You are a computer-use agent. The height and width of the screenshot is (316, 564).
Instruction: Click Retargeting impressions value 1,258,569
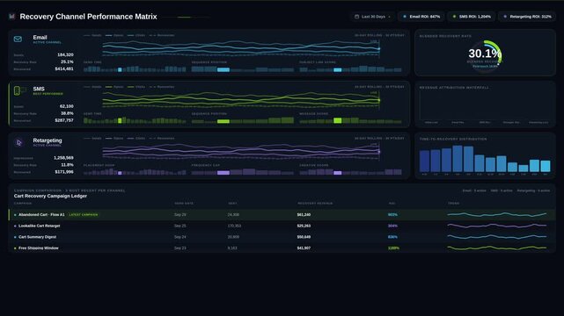pyautogui.click(x=63, y=158)
